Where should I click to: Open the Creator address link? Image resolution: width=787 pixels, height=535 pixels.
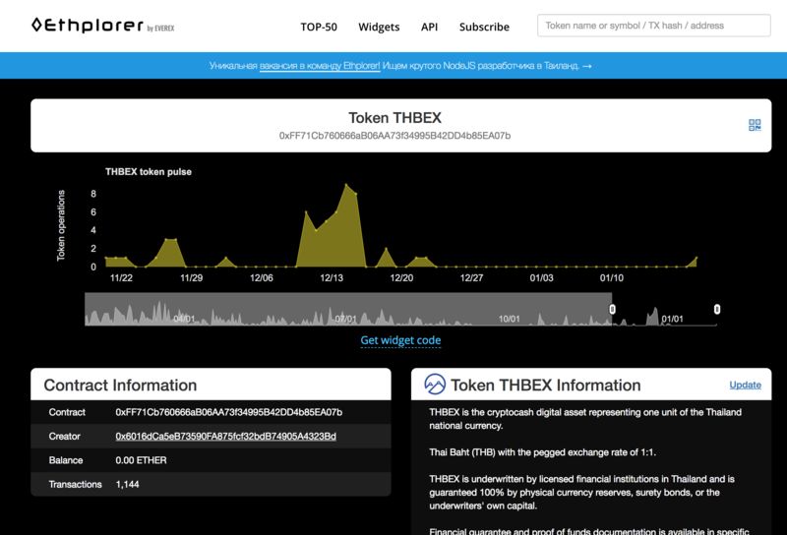pos(225,436)
